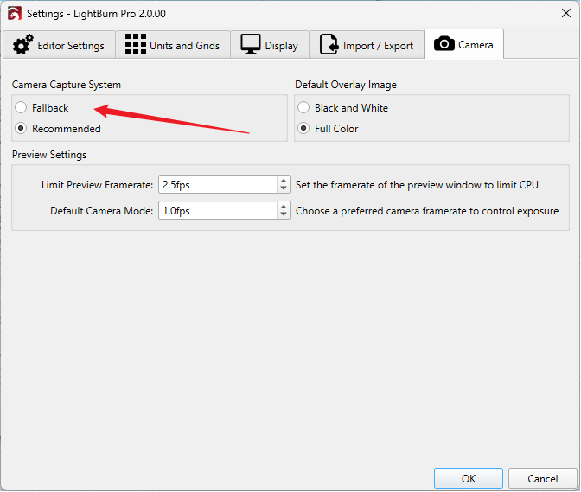581x492 pixels.
Task: Choose the Recommended capture system
Action: click(x=21, y=129)
